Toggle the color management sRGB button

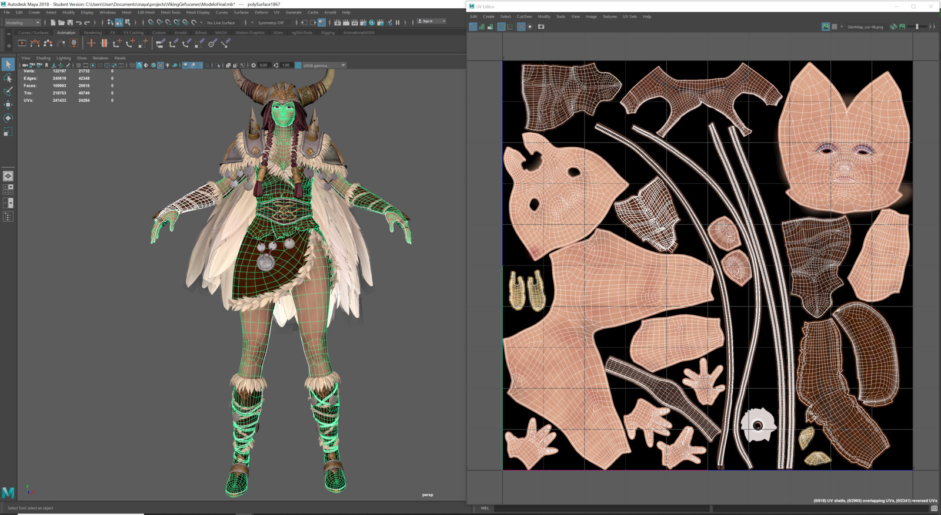coord(298,65)
